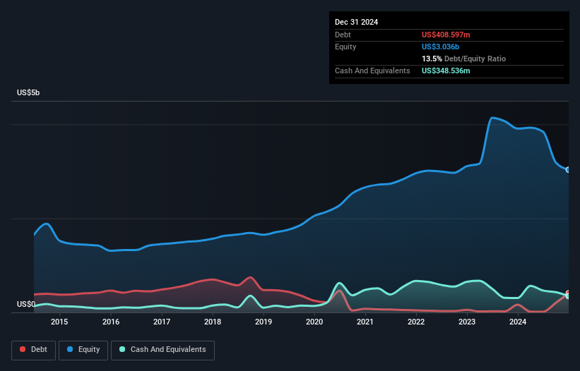Toggle Cash And Equivalents legend button
The image size is (580, 371).
click(x=162, y=350)
